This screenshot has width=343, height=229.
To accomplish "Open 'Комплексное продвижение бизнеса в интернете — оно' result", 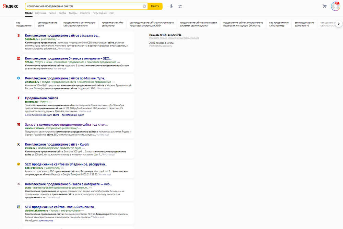I will point(68,184).
